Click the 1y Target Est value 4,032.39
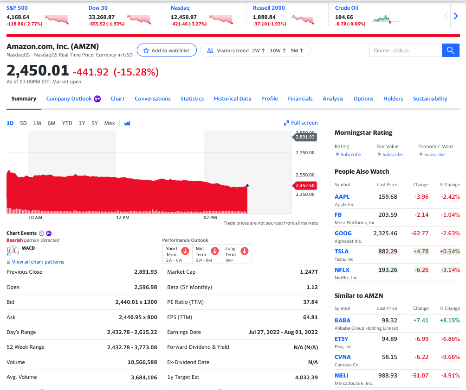 (x=306, y=377)
